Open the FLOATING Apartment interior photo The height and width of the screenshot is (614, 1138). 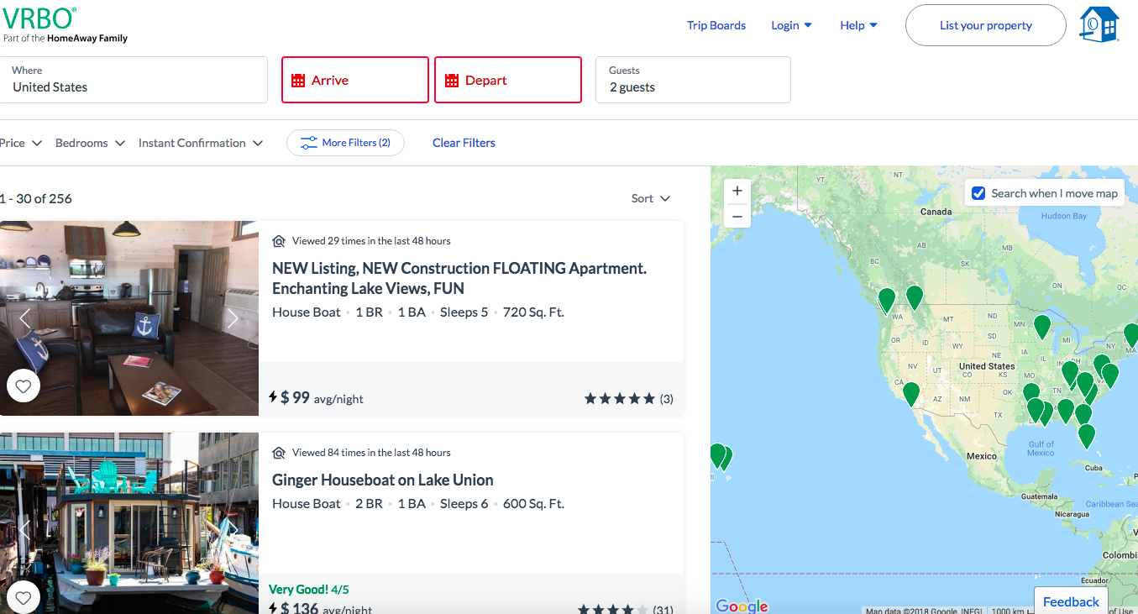129,318
